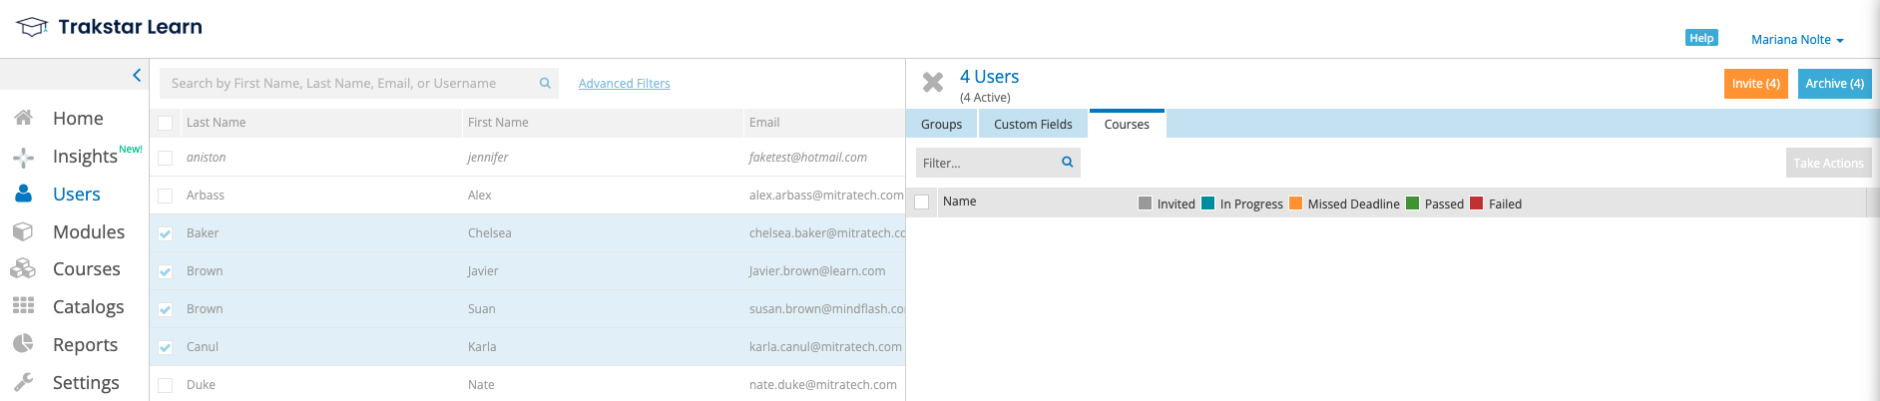Click the course filter magnifier icon
Image resolution: width=1880 pixels, height=401 pixels.
1067,162
